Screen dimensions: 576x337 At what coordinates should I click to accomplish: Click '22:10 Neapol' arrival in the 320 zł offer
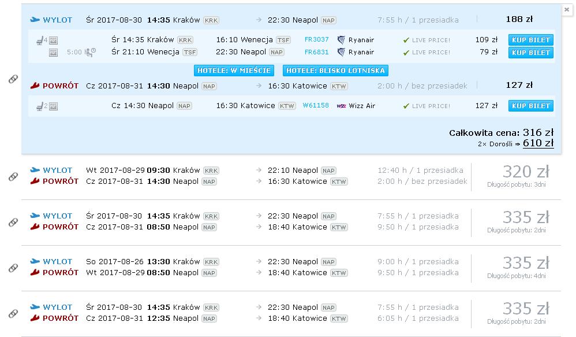[293, 171]
